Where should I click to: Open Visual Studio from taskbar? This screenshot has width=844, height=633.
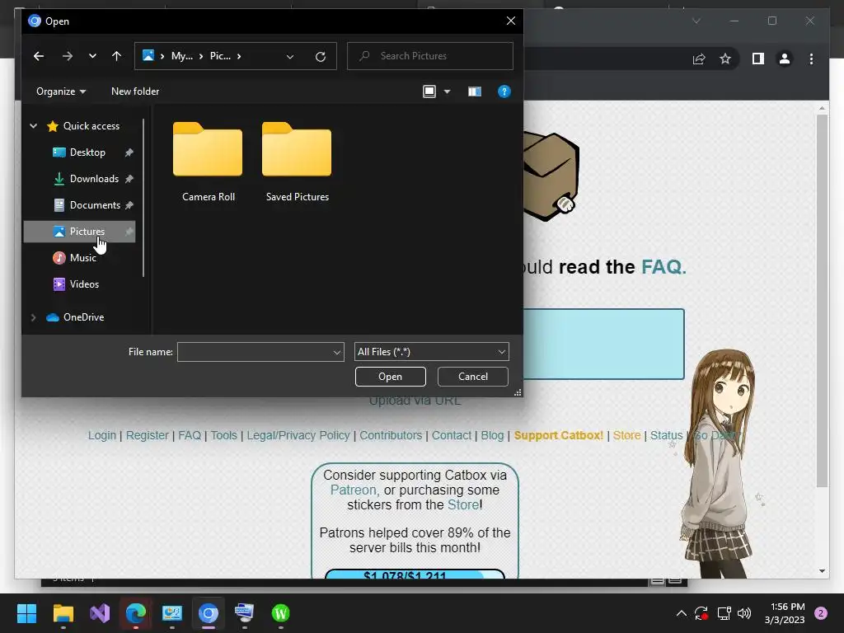point(100,613)
